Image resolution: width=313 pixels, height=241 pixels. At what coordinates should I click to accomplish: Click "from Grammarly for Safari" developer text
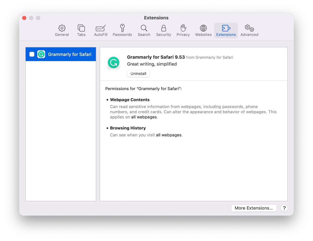pyautogui.click(x=210, y=57)
